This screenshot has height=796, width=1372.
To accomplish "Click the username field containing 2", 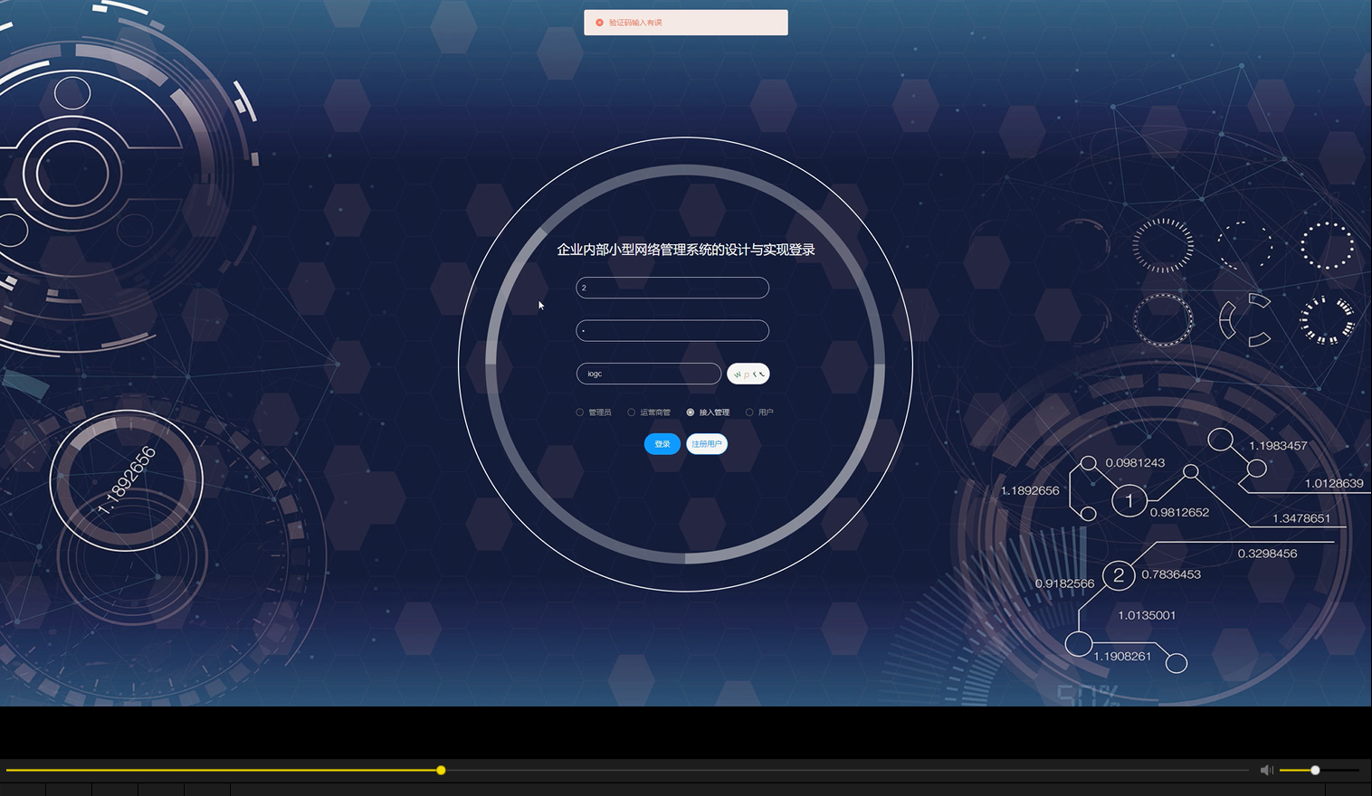I will click(672, 288).
